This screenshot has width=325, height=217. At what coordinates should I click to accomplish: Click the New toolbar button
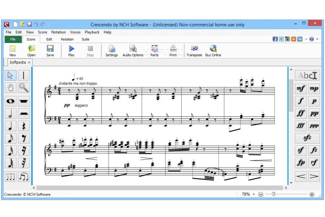point(13,51)
